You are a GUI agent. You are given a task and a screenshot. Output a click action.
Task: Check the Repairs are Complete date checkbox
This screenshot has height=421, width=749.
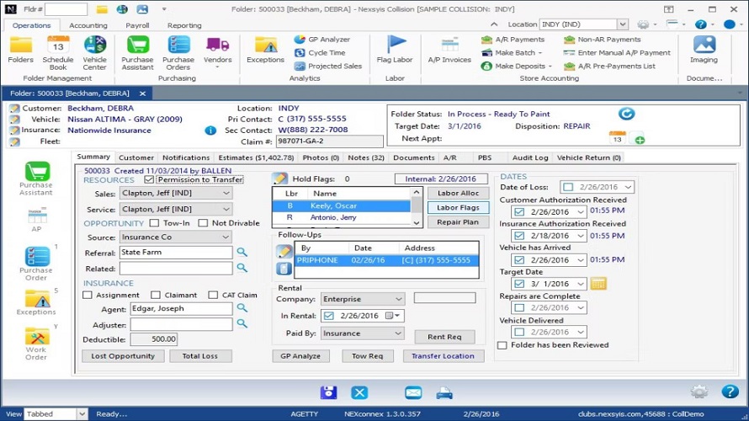point(520,307)
